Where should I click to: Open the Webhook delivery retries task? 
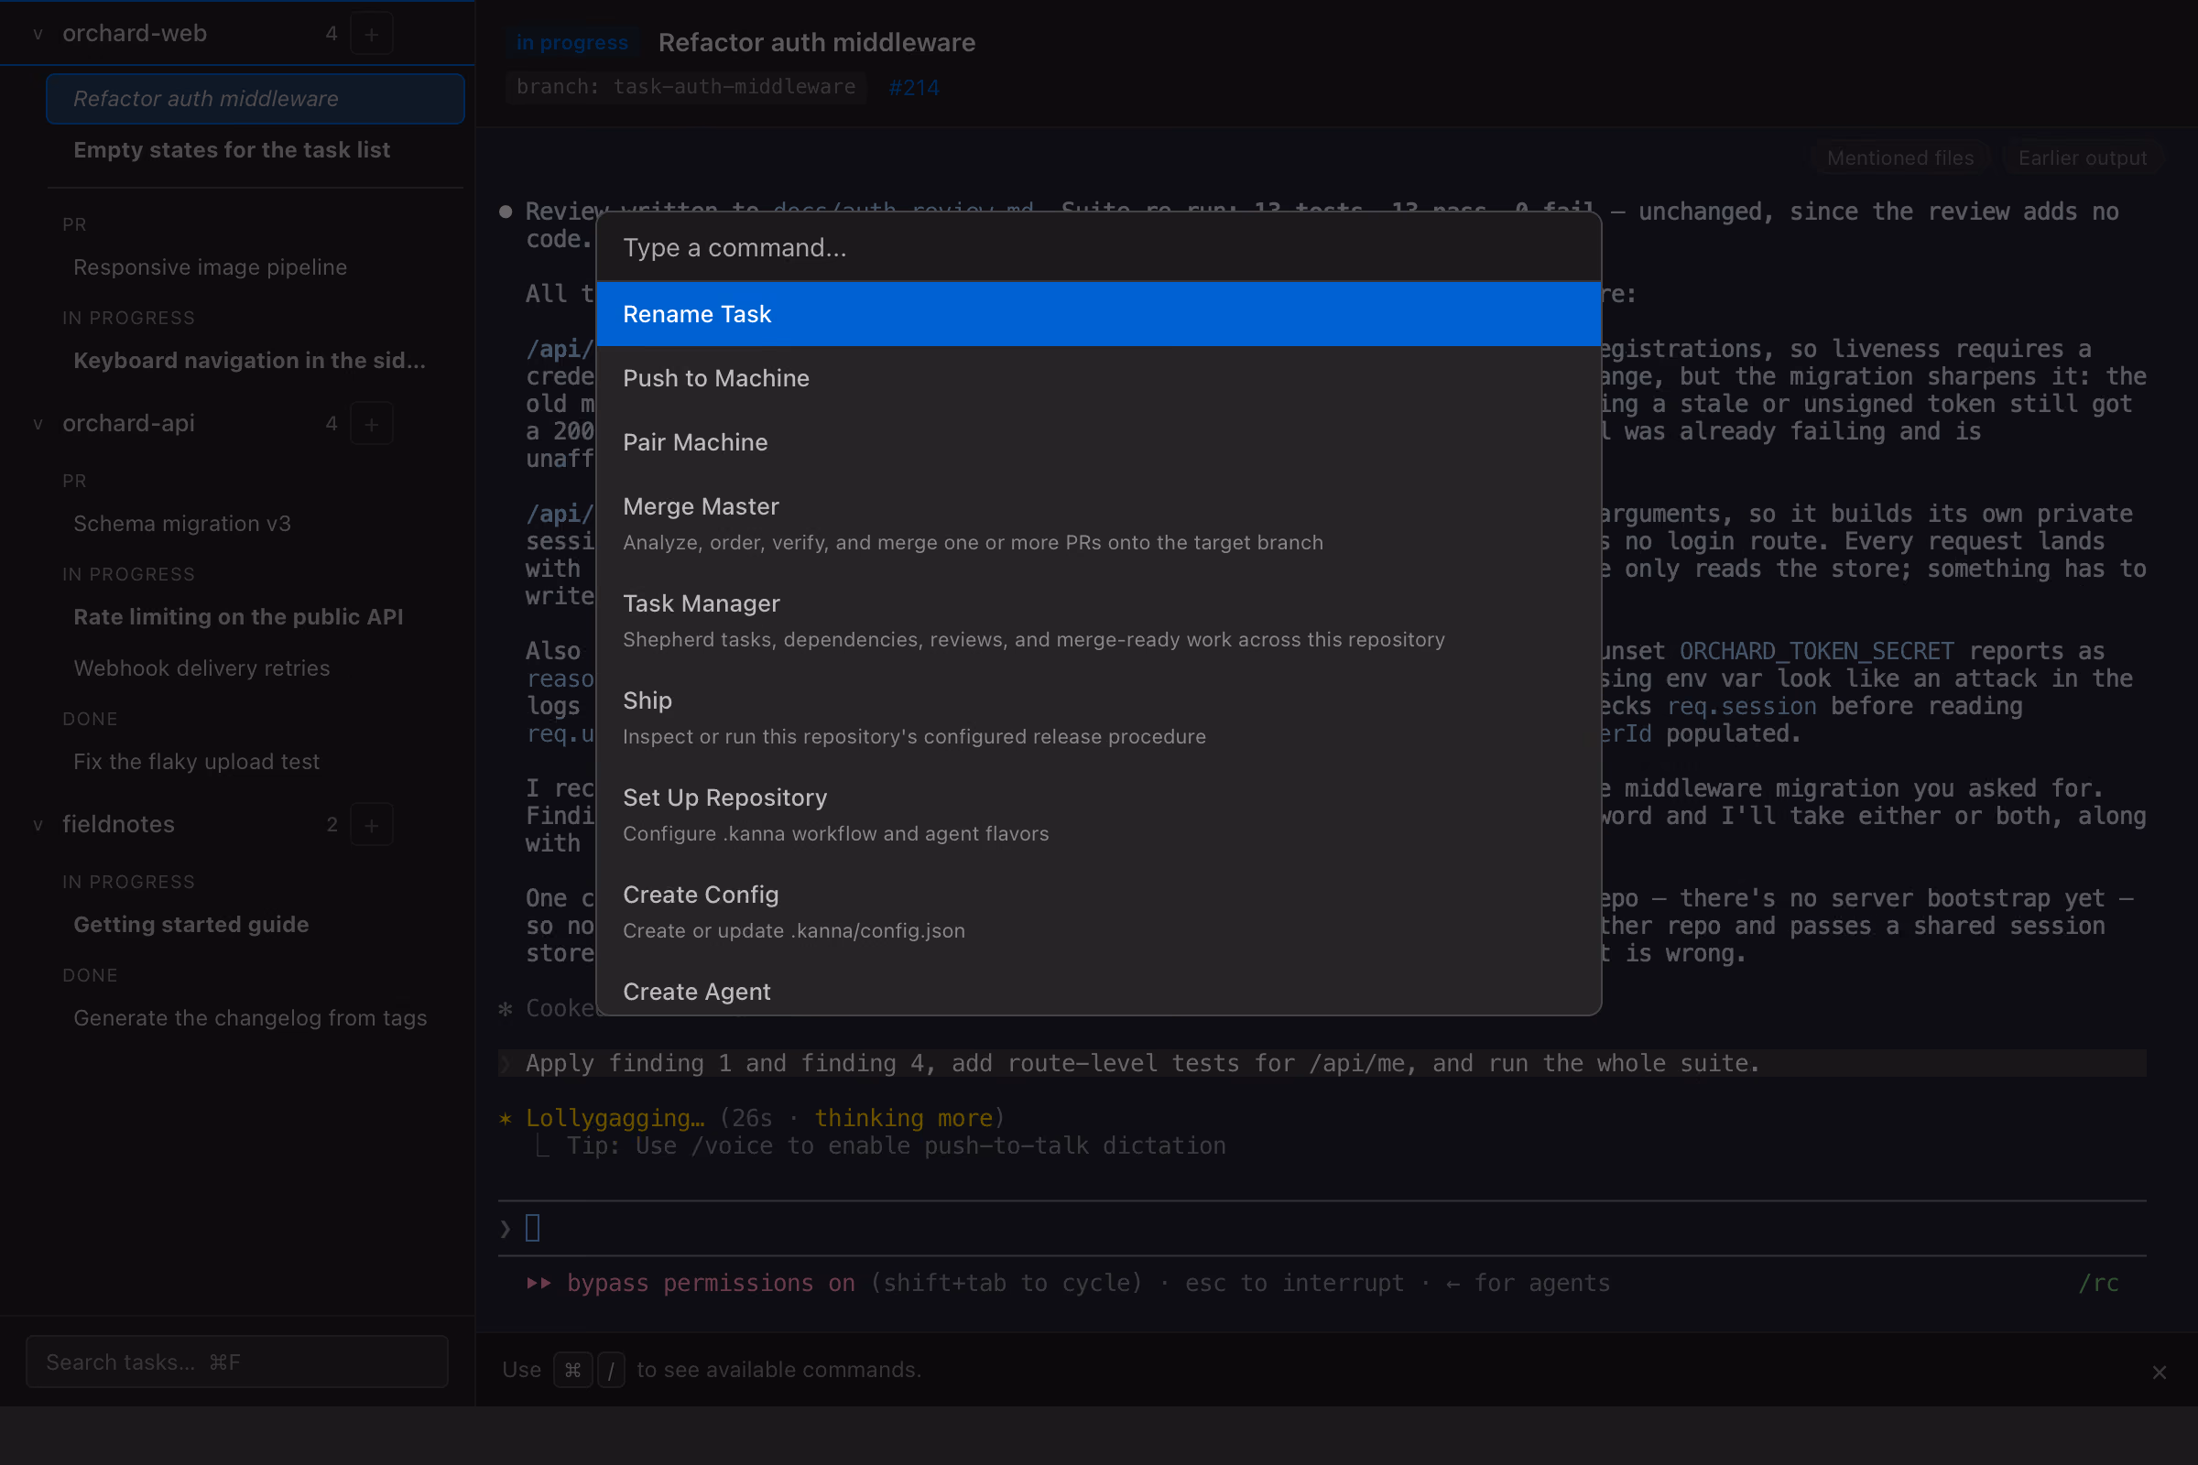[256, 668]
